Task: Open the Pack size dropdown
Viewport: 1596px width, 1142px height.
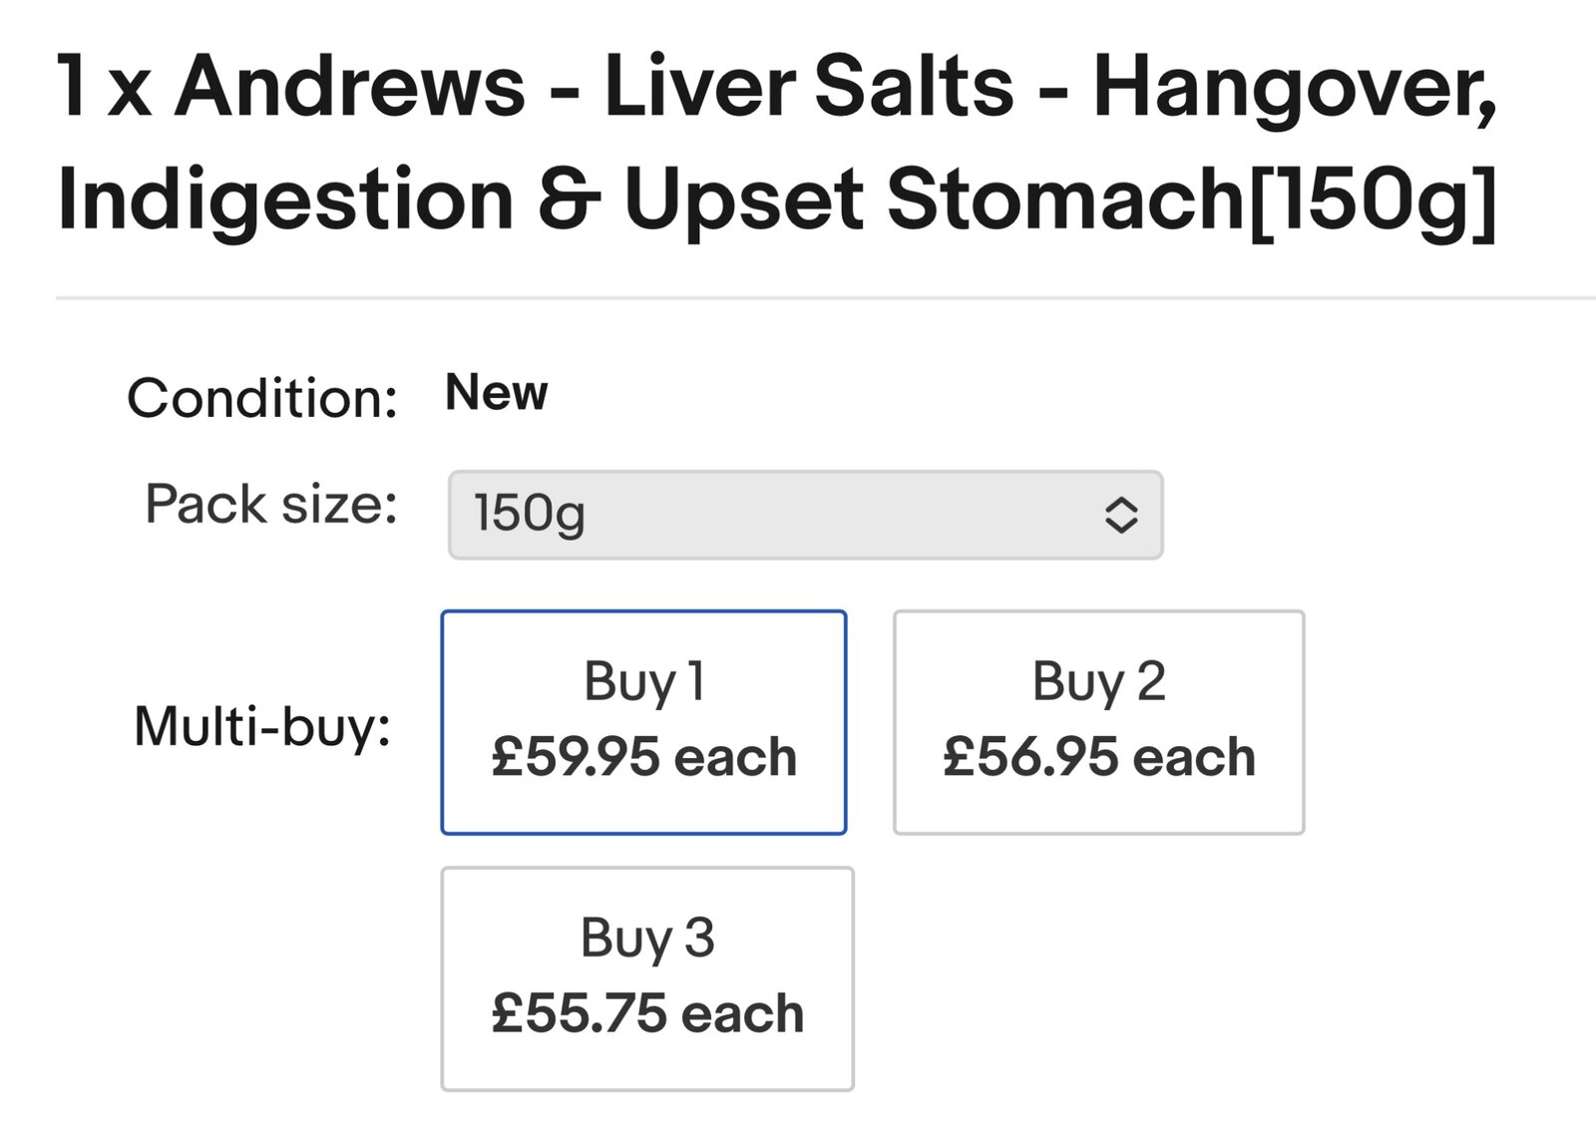Action: [x=804, y=515]
